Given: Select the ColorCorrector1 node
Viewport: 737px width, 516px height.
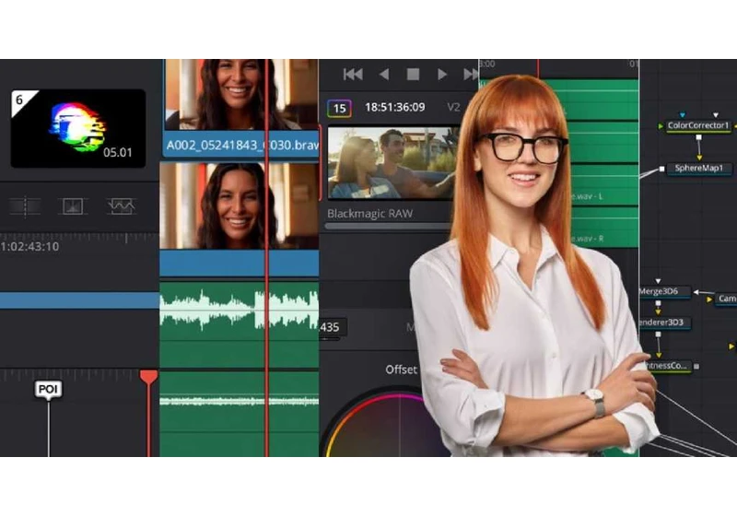Looking at the screenshot, I should coord(698,125).
